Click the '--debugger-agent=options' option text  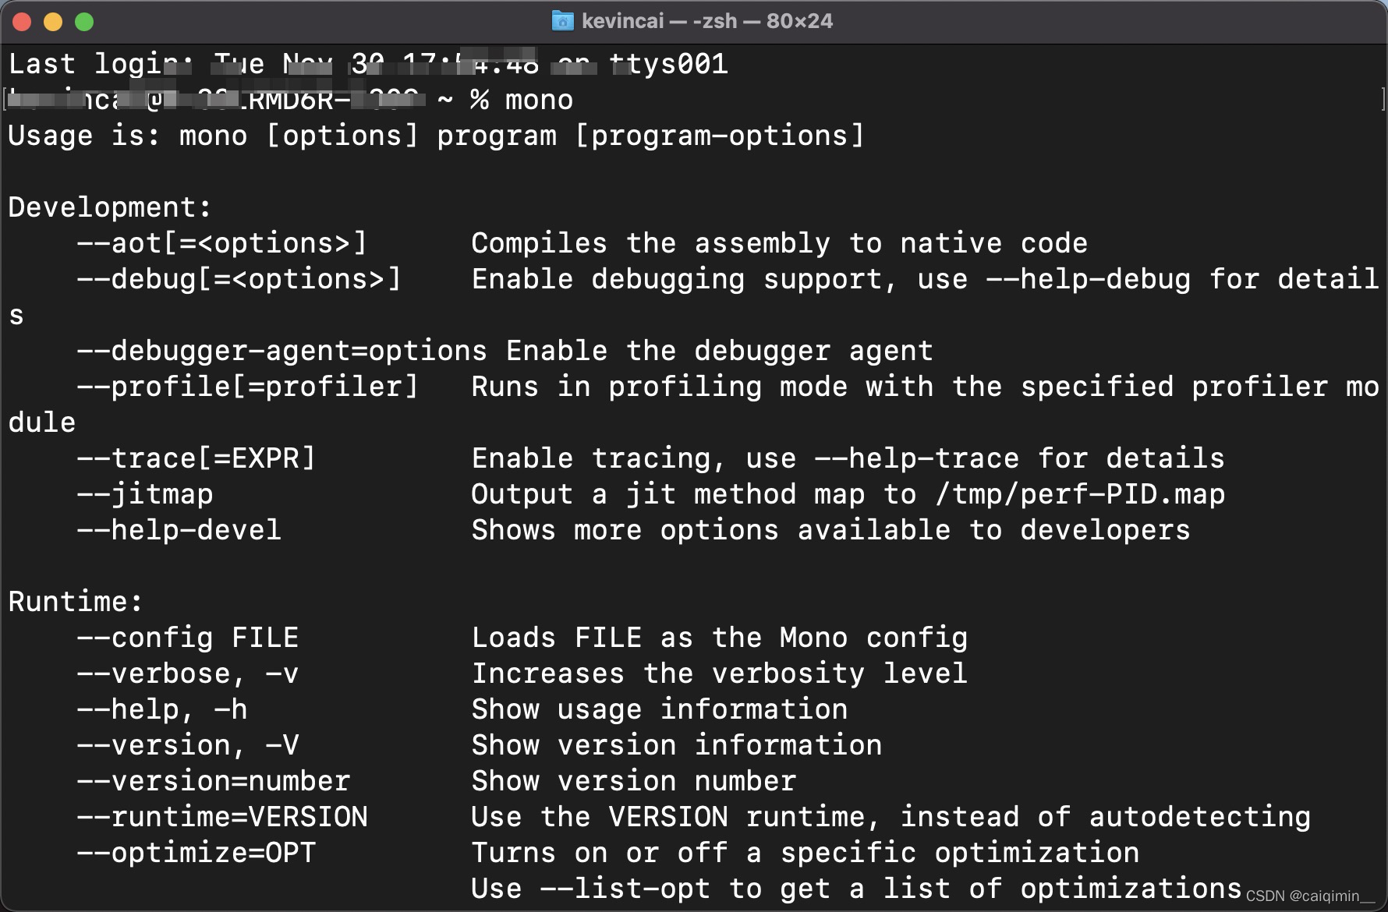(x=282, y=352)
